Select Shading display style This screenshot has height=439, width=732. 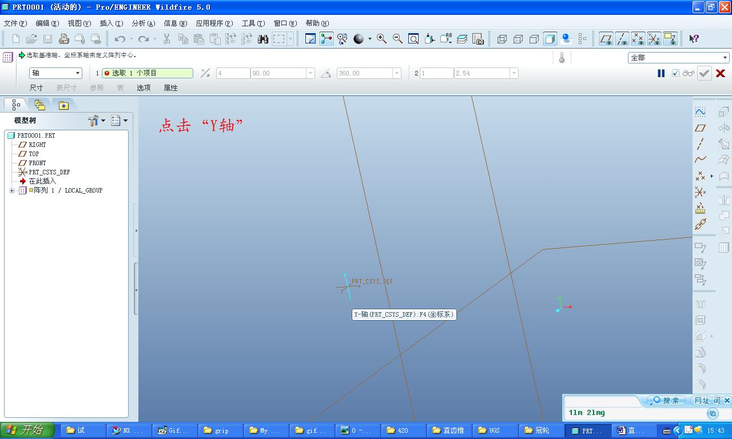click(x=550, y=39)
